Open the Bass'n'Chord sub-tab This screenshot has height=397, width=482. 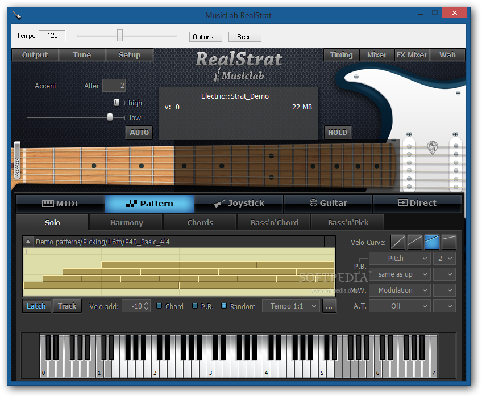(274, 222)
